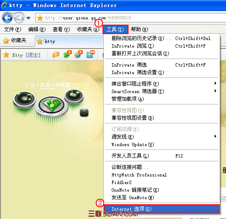Screen dimensions: 226x219
Task: Select Fiddler2 menu item
Action: [x=162, y=182]
